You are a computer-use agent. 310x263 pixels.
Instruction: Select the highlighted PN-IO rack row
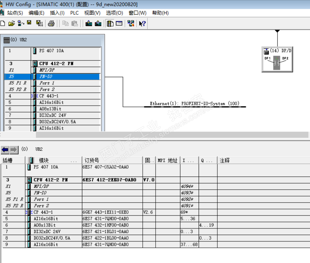(x=53, y=77)
